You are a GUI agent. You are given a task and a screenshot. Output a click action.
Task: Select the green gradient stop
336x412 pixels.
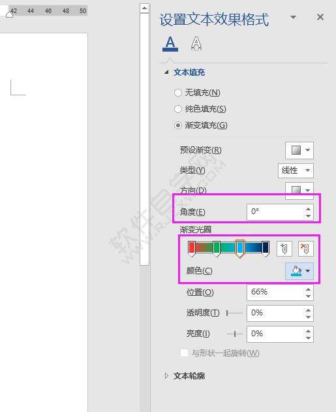point(217,249)
